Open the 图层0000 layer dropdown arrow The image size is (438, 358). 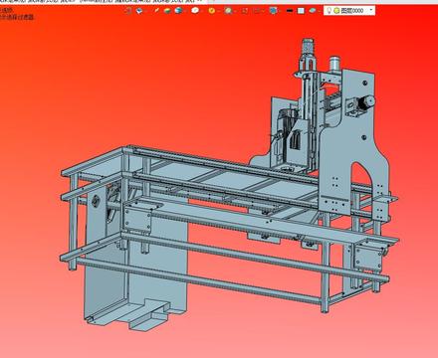tap(371, 11)
